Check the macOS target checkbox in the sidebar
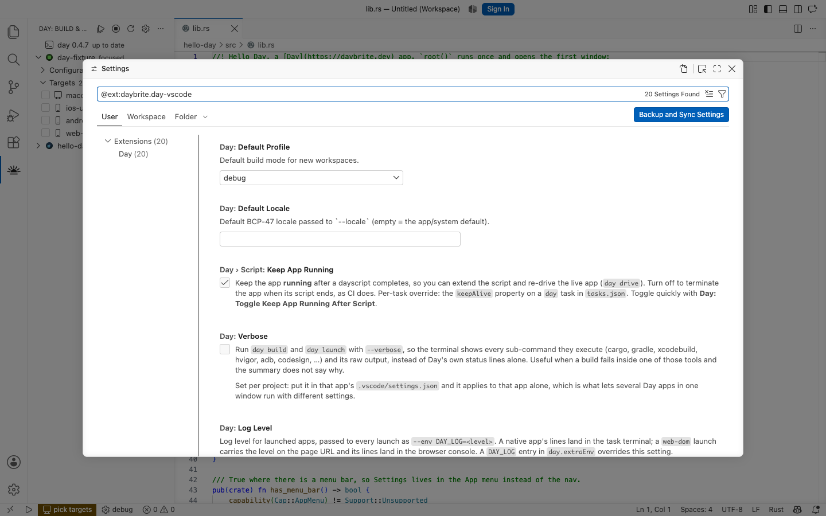Screen dimensions: 826x516 (x=46, y=95)
